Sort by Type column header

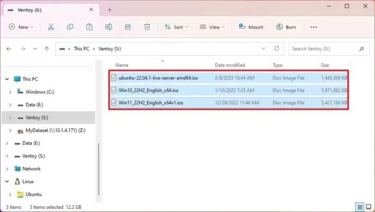(277, 65)
